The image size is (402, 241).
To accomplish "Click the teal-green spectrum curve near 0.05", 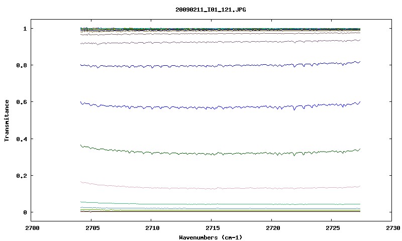I will coord(221,204).
